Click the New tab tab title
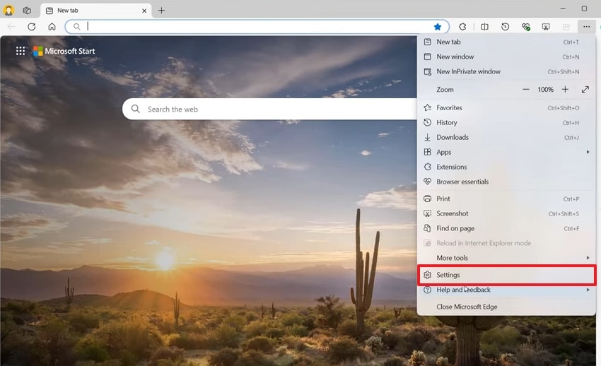601x366 pixels. click(68, 11)
